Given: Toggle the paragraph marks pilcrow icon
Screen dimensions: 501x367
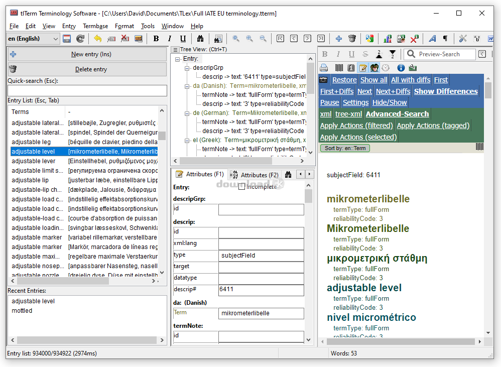Looking at the screenshot, I should [445, 38].
